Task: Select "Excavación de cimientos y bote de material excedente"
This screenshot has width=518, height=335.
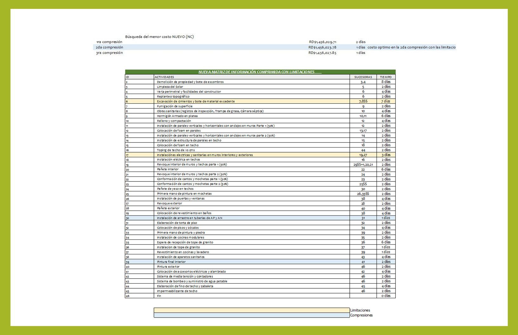Action: 196,102
